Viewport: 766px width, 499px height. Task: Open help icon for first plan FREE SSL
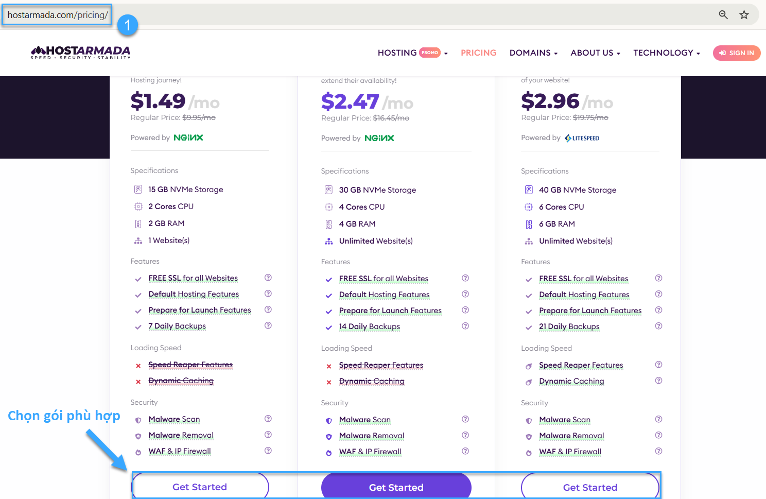coord(268,278)
